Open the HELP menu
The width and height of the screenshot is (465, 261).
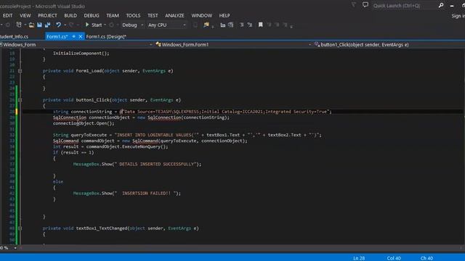tap(225, 15)
